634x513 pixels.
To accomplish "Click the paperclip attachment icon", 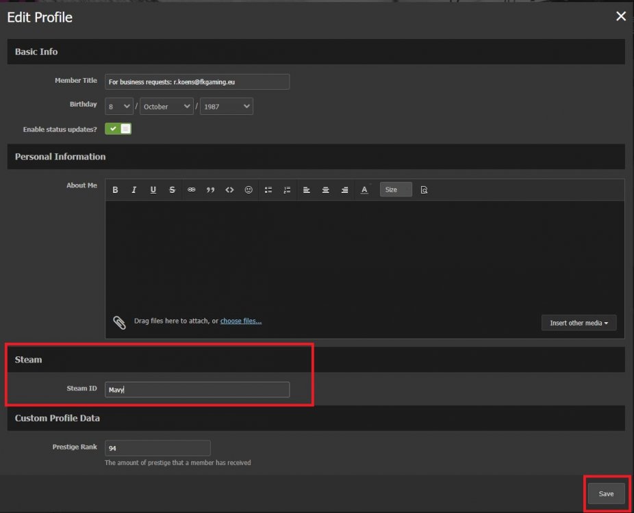I will (x=120, y=322).
